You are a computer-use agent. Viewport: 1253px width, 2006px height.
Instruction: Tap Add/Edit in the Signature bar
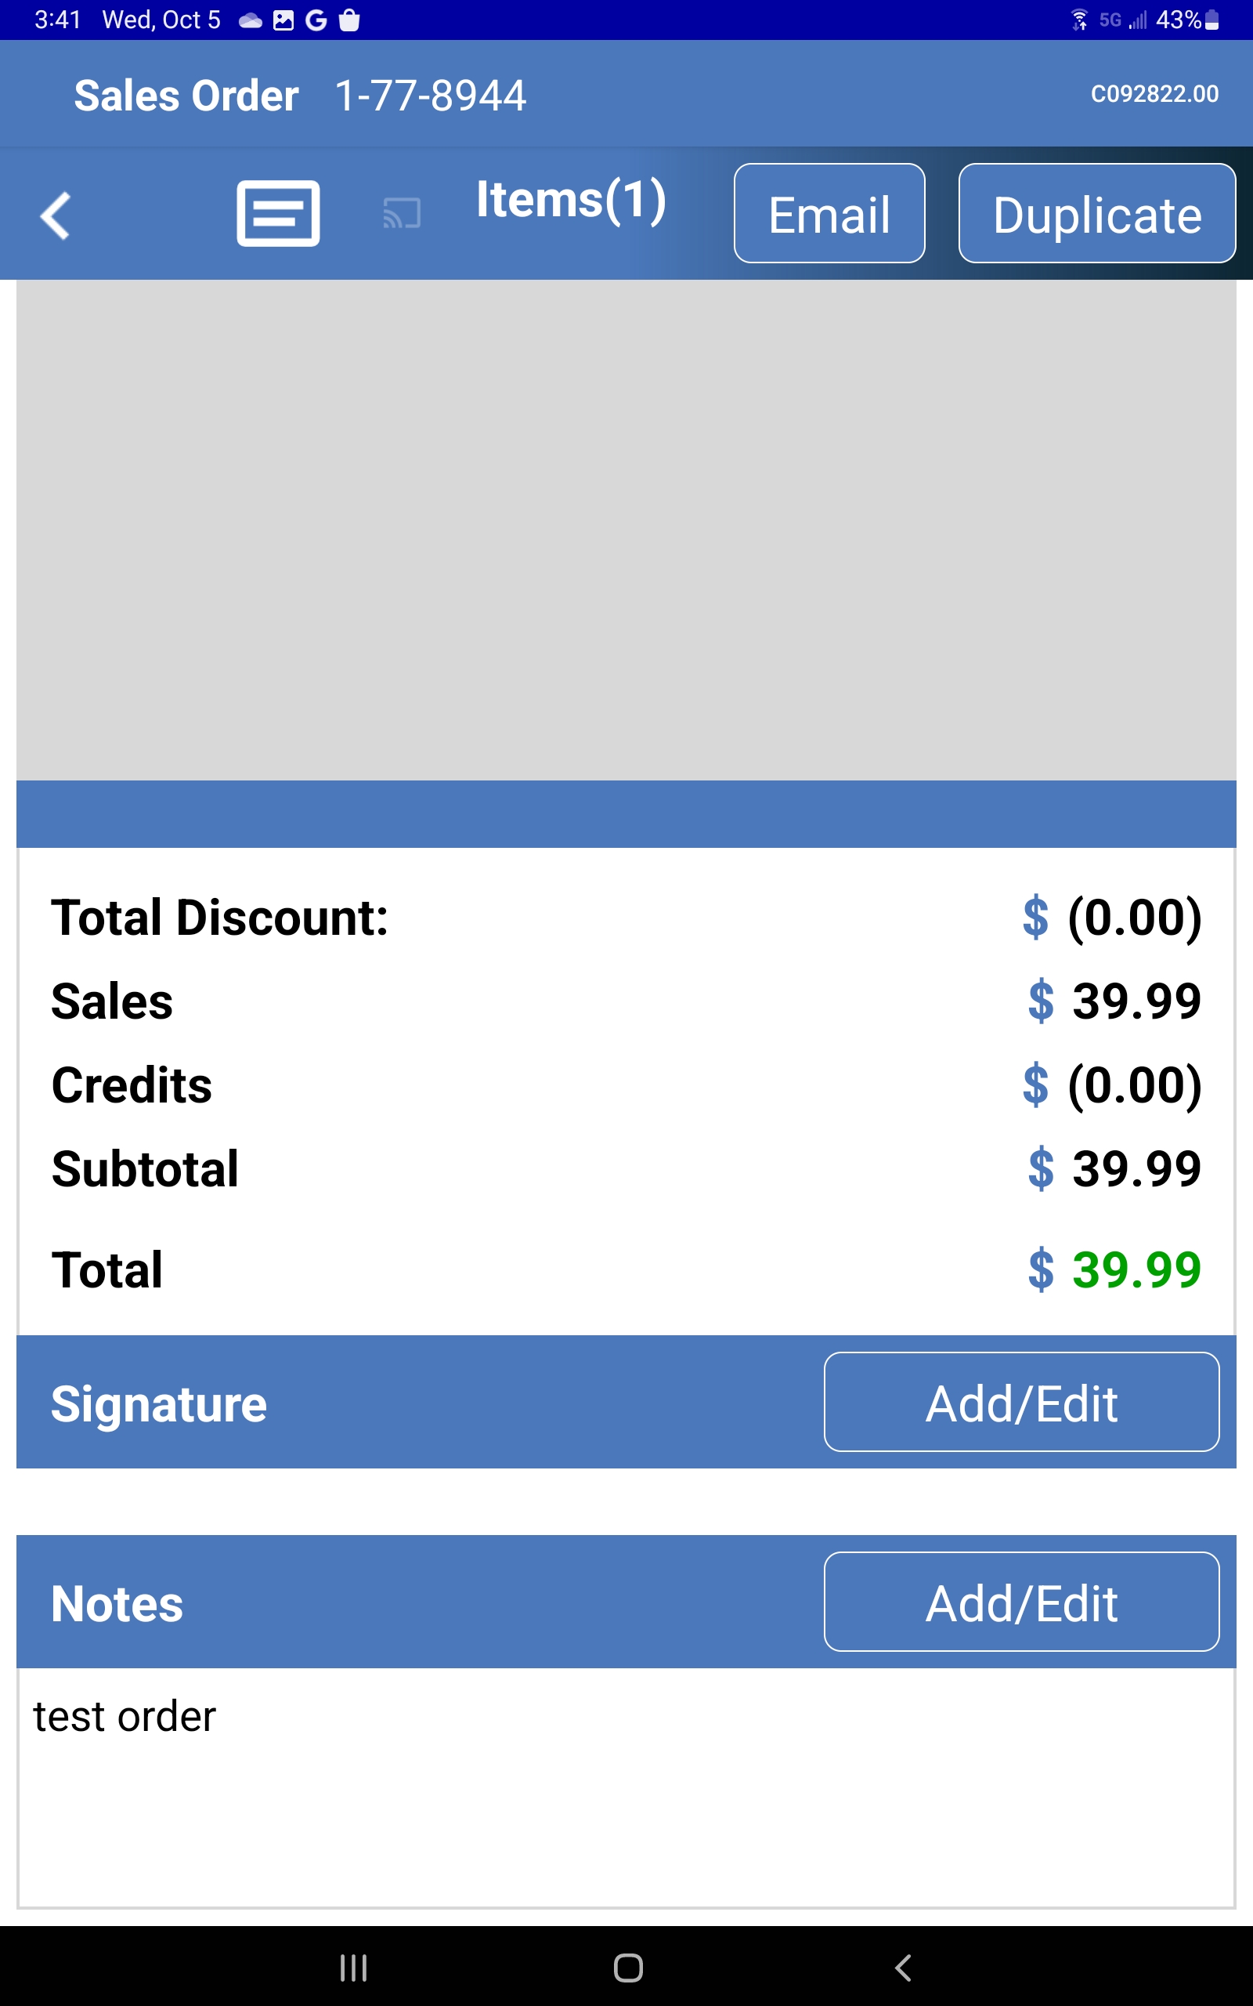1021,1403
